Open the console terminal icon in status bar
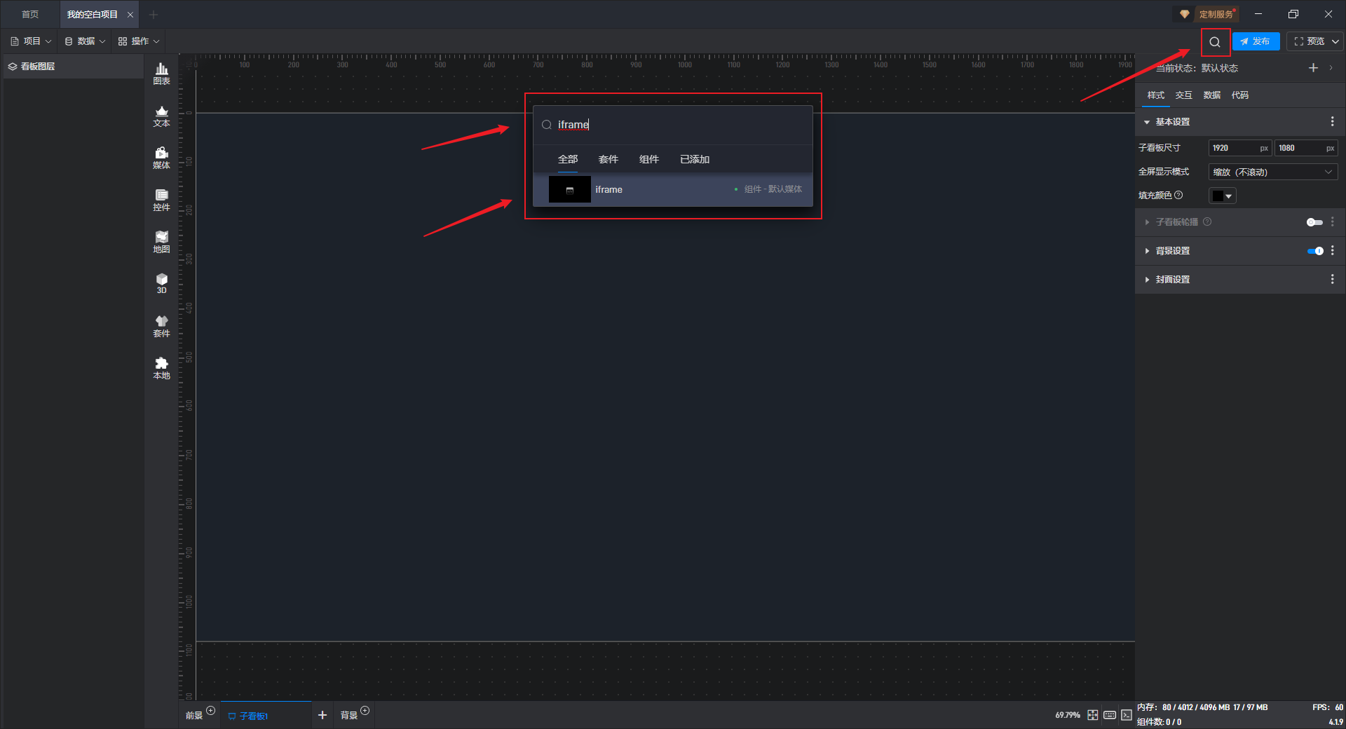Screen dimensions: 1346x729 (x=1127, y=715)
